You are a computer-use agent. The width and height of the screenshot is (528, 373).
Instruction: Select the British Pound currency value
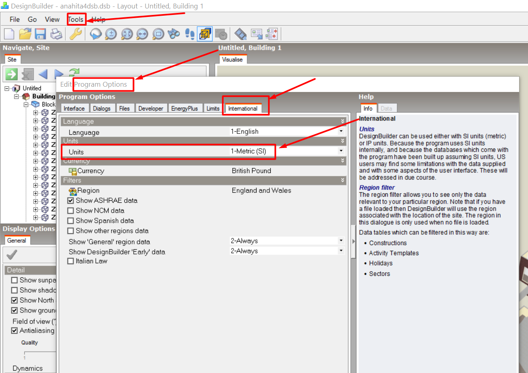[251, 171]
